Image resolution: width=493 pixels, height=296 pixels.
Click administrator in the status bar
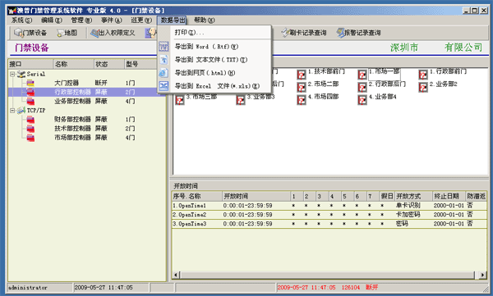coord(28,288)
